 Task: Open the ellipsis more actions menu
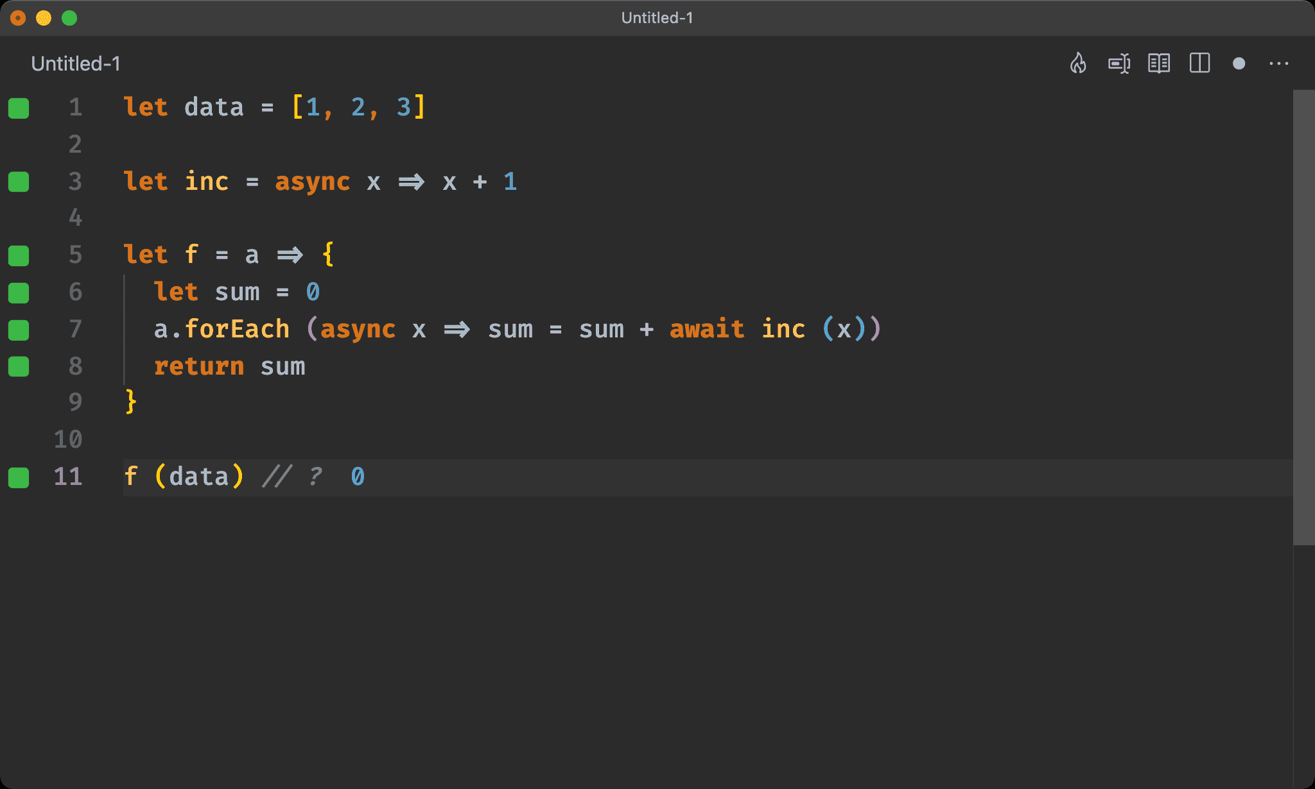click(1279, 64)
